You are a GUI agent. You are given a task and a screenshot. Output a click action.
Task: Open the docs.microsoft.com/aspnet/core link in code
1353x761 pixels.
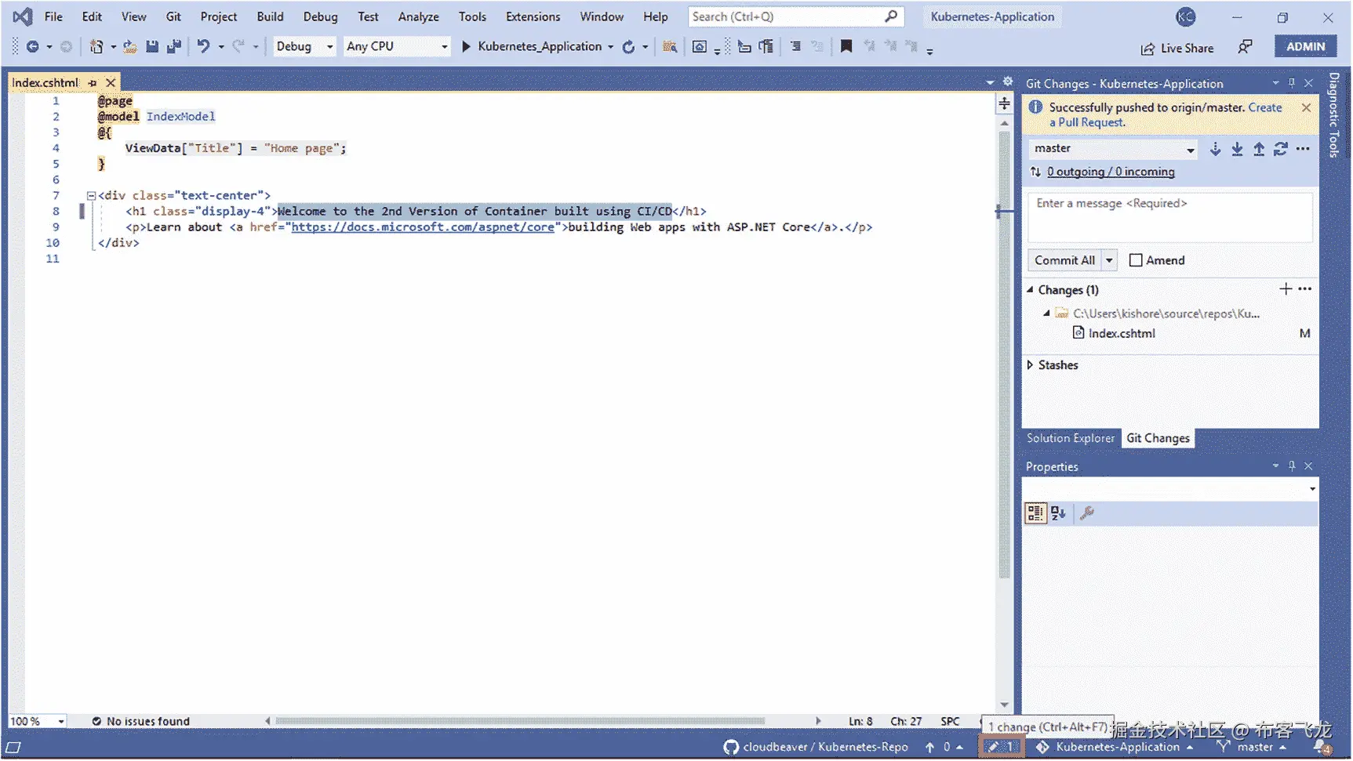[423, 227]
